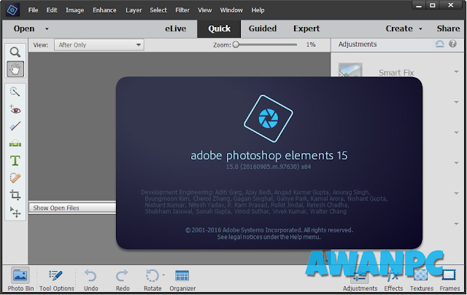Open the View menu
The image size is (467, 295).
tap(205, 10)
